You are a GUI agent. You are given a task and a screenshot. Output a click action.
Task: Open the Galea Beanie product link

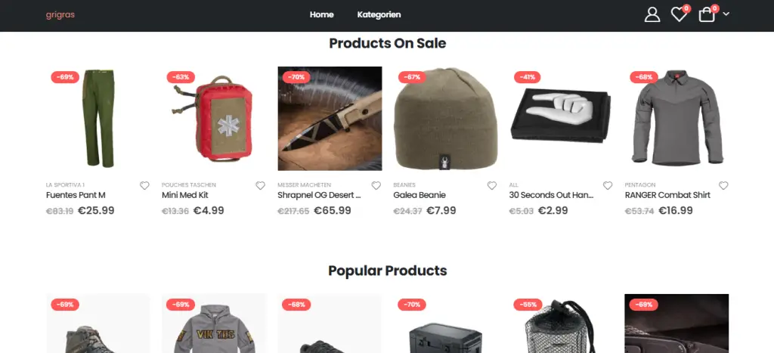pos(419,195)
